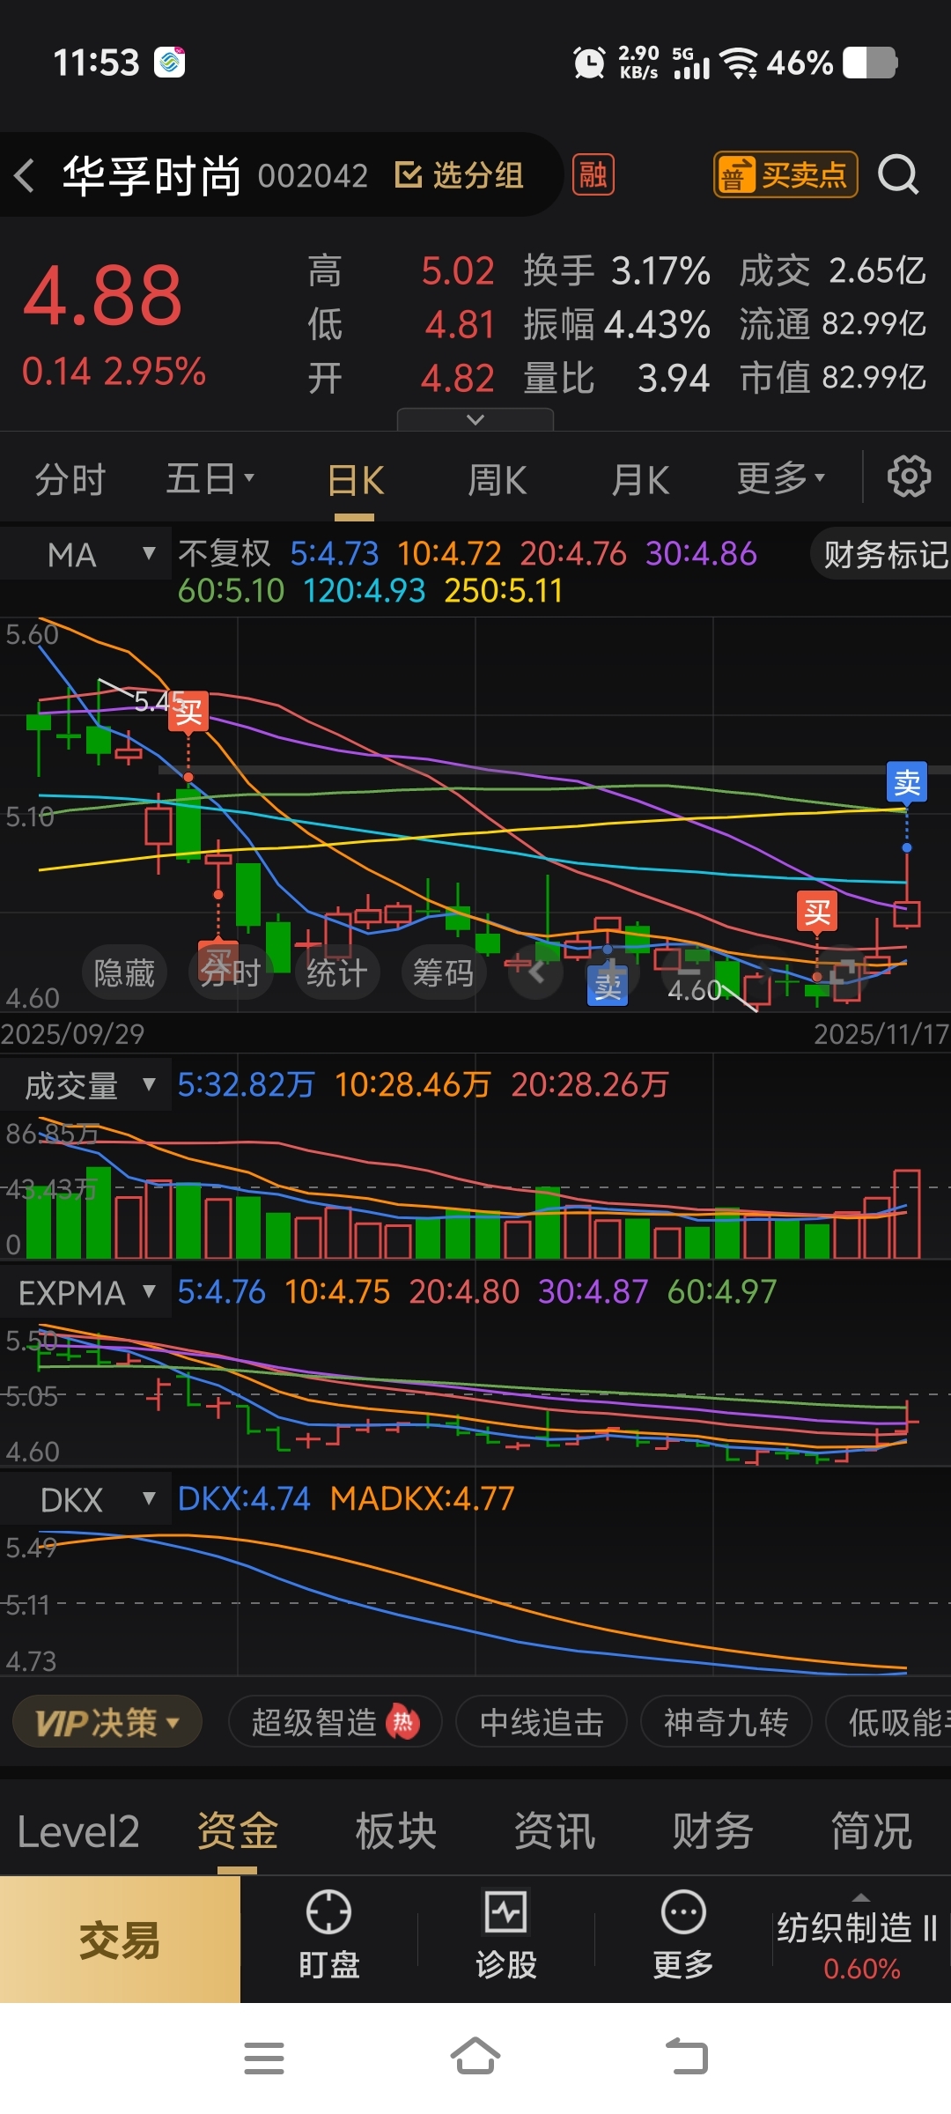The height and width of the screenshot is (2114, 951).
Task: Go back using the left arrow
Action: [25, 175]
